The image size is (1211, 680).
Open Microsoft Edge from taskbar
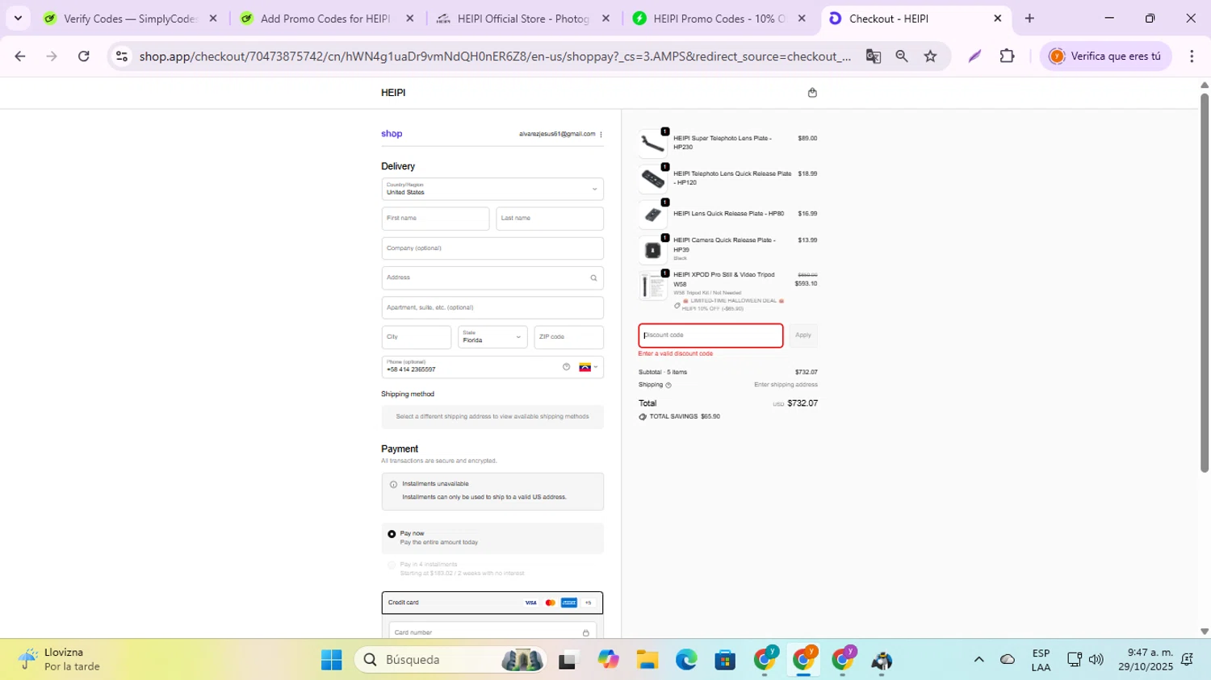686,660
